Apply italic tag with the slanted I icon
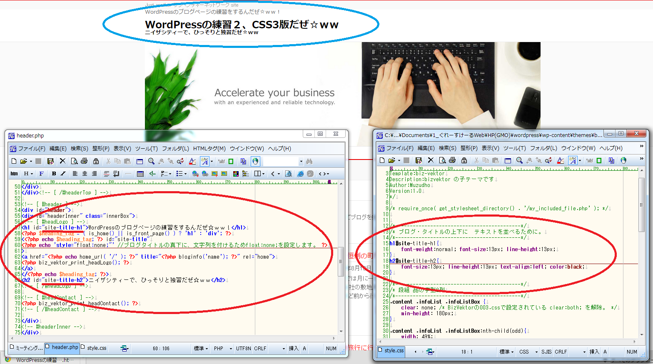Viewport: 653px width, 364px height. (63, 174)
